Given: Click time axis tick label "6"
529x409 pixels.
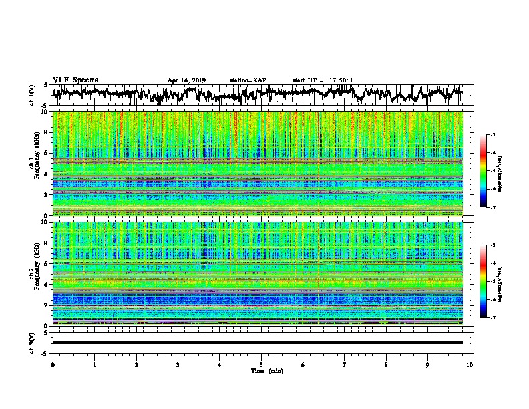Looking at the screenshot, I should tap(303, 365).
